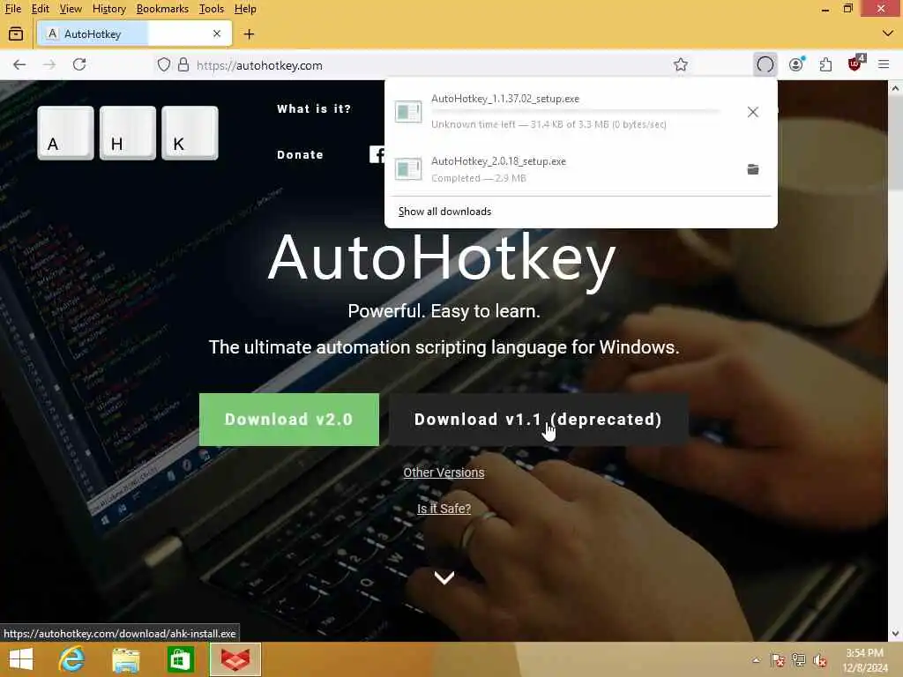
Task: Click the network tray icon
Action: coord(799,660)
